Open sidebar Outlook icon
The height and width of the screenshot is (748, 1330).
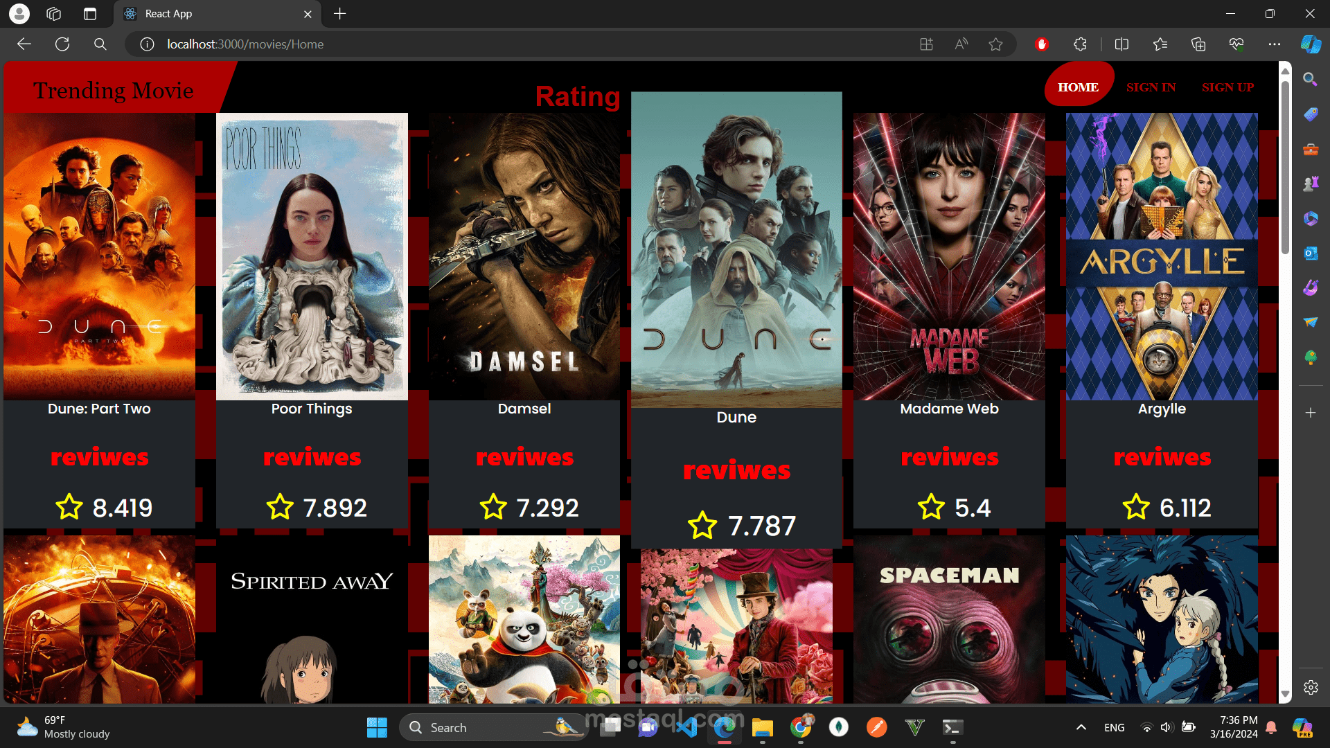pos(1310,253)
